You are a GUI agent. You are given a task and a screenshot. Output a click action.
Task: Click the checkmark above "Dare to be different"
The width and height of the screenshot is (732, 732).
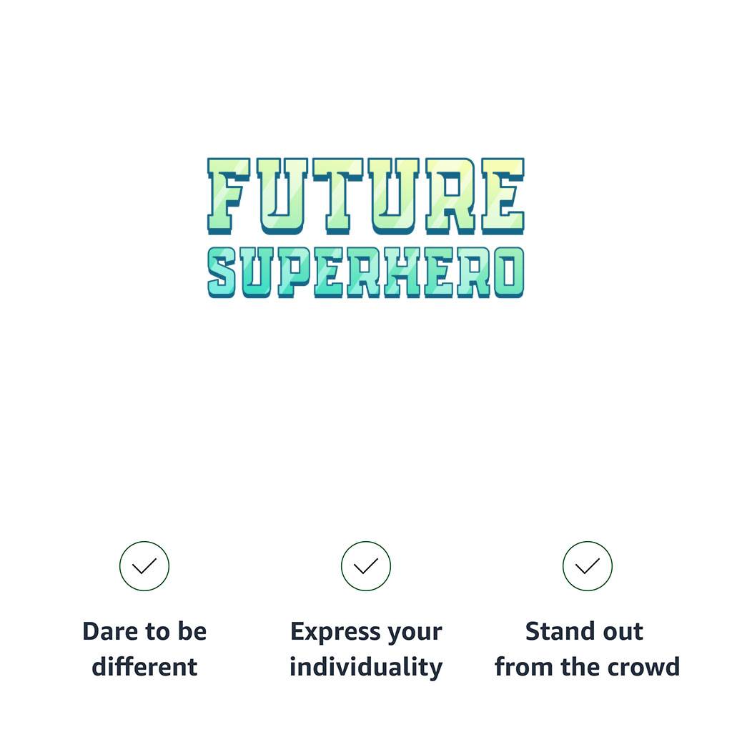(144, 566)
